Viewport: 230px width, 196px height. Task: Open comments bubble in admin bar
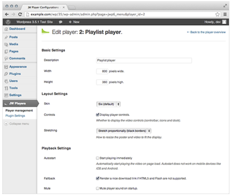(x=61, y=22)
